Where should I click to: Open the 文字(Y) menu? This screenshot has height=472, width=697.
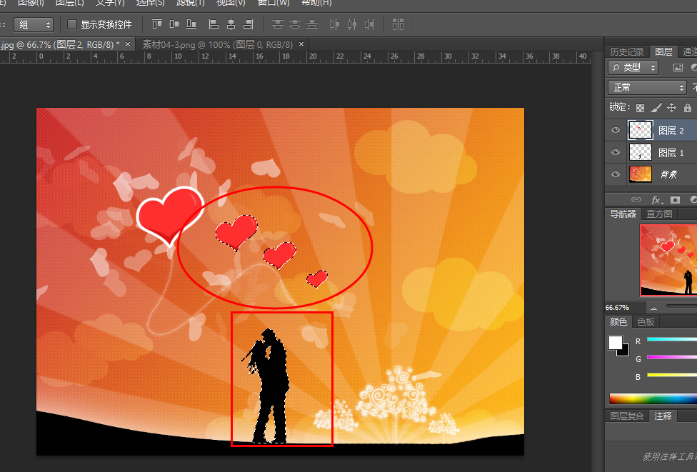point(110,3)
